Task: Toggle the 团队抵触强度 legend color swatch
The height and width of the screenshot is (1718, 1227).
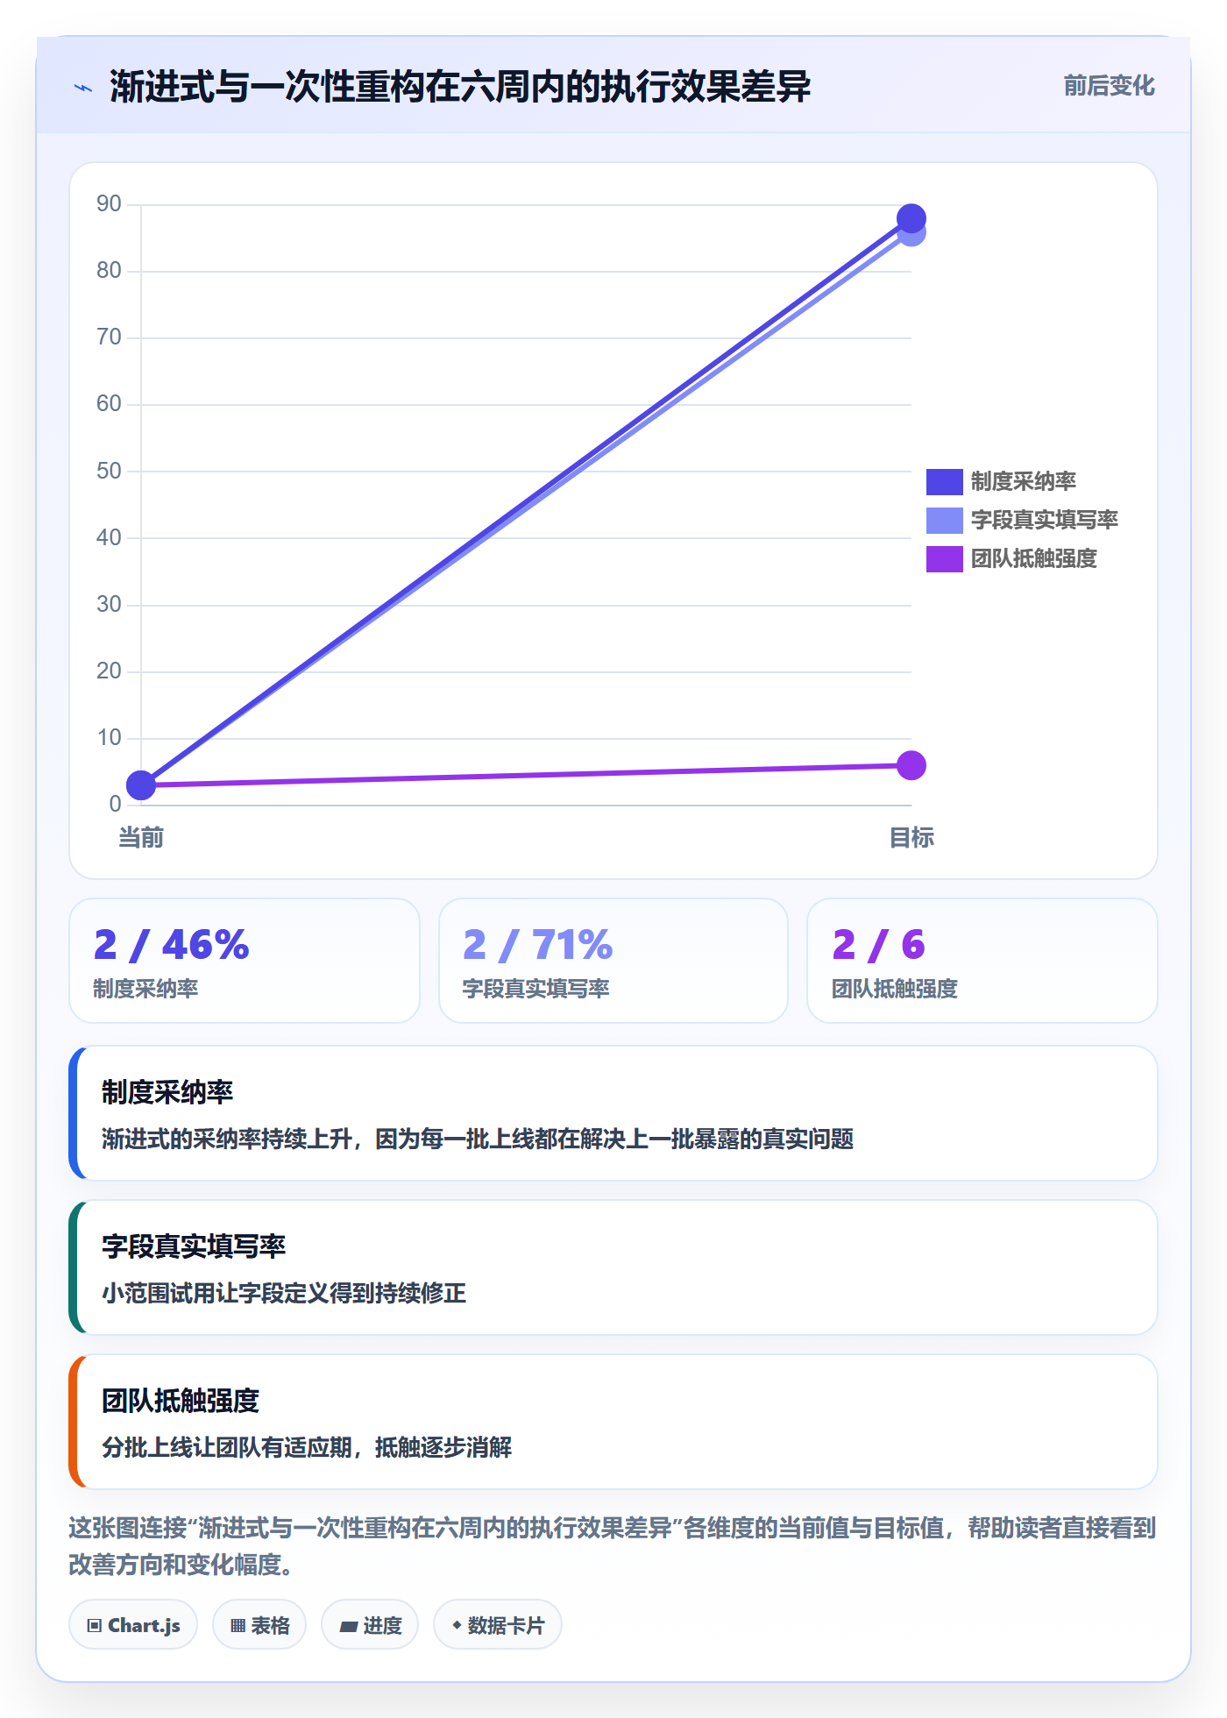Action: pos(945,559)
